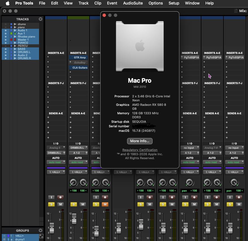The image size is (248, 241).
Task: Click the Mix window document icon in title bar
Action: pyautogui.click(x=236, y=11)
